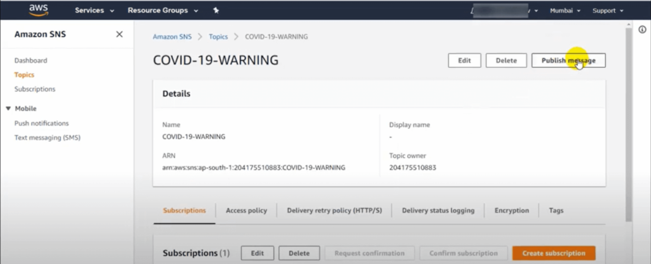Screen dimensions: 651x264
Task: Click the COVID-19-WARNING page heading
Action: [216, 60]
